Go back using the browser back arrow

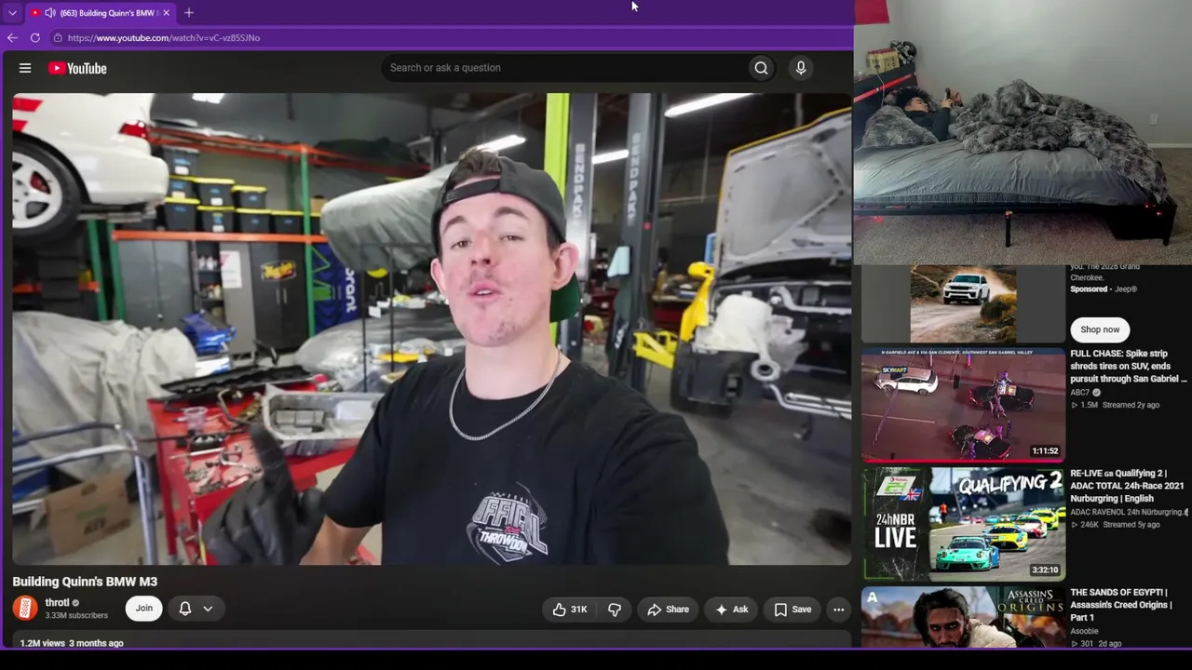pyautogui.click(x=12, y=38)
